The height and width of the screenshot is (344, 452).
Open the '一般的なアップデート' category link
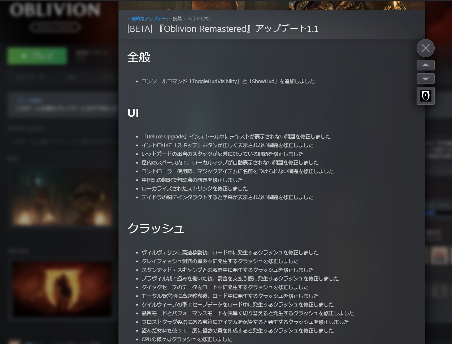tap(149, 18)
